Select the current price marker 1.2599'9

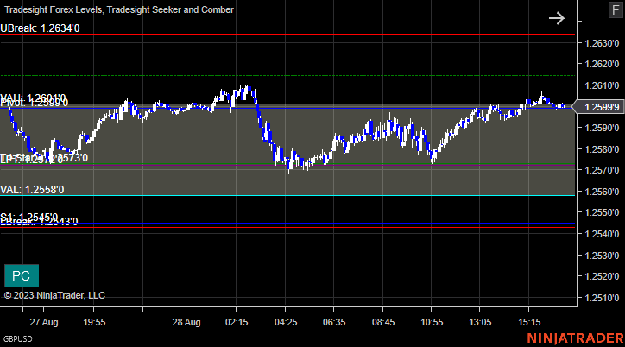click(x=599, y=107)
